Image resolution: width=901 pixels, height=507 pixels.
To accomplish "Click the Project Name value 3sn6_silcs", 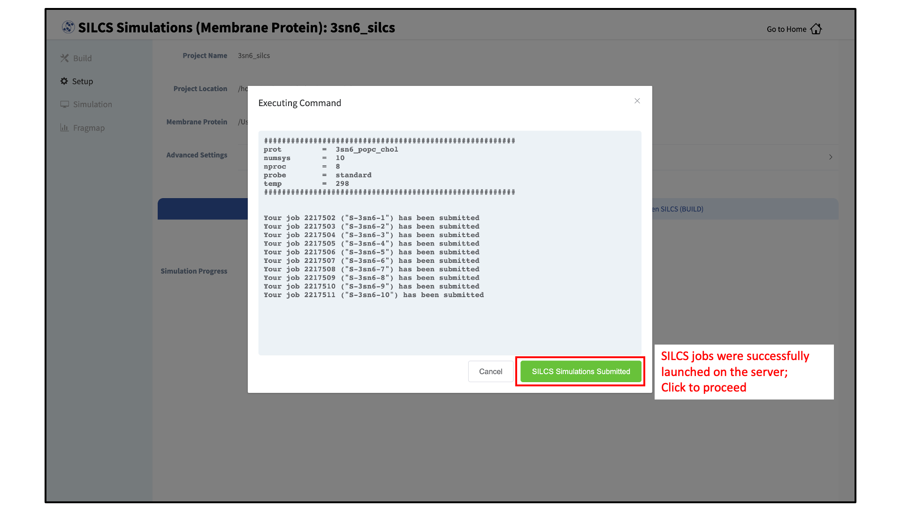I will click(x=254, y=55).
